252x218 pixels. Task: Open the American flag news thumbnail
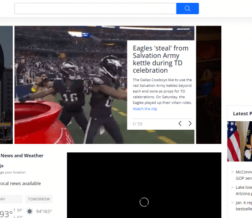[x=240, y=141]
